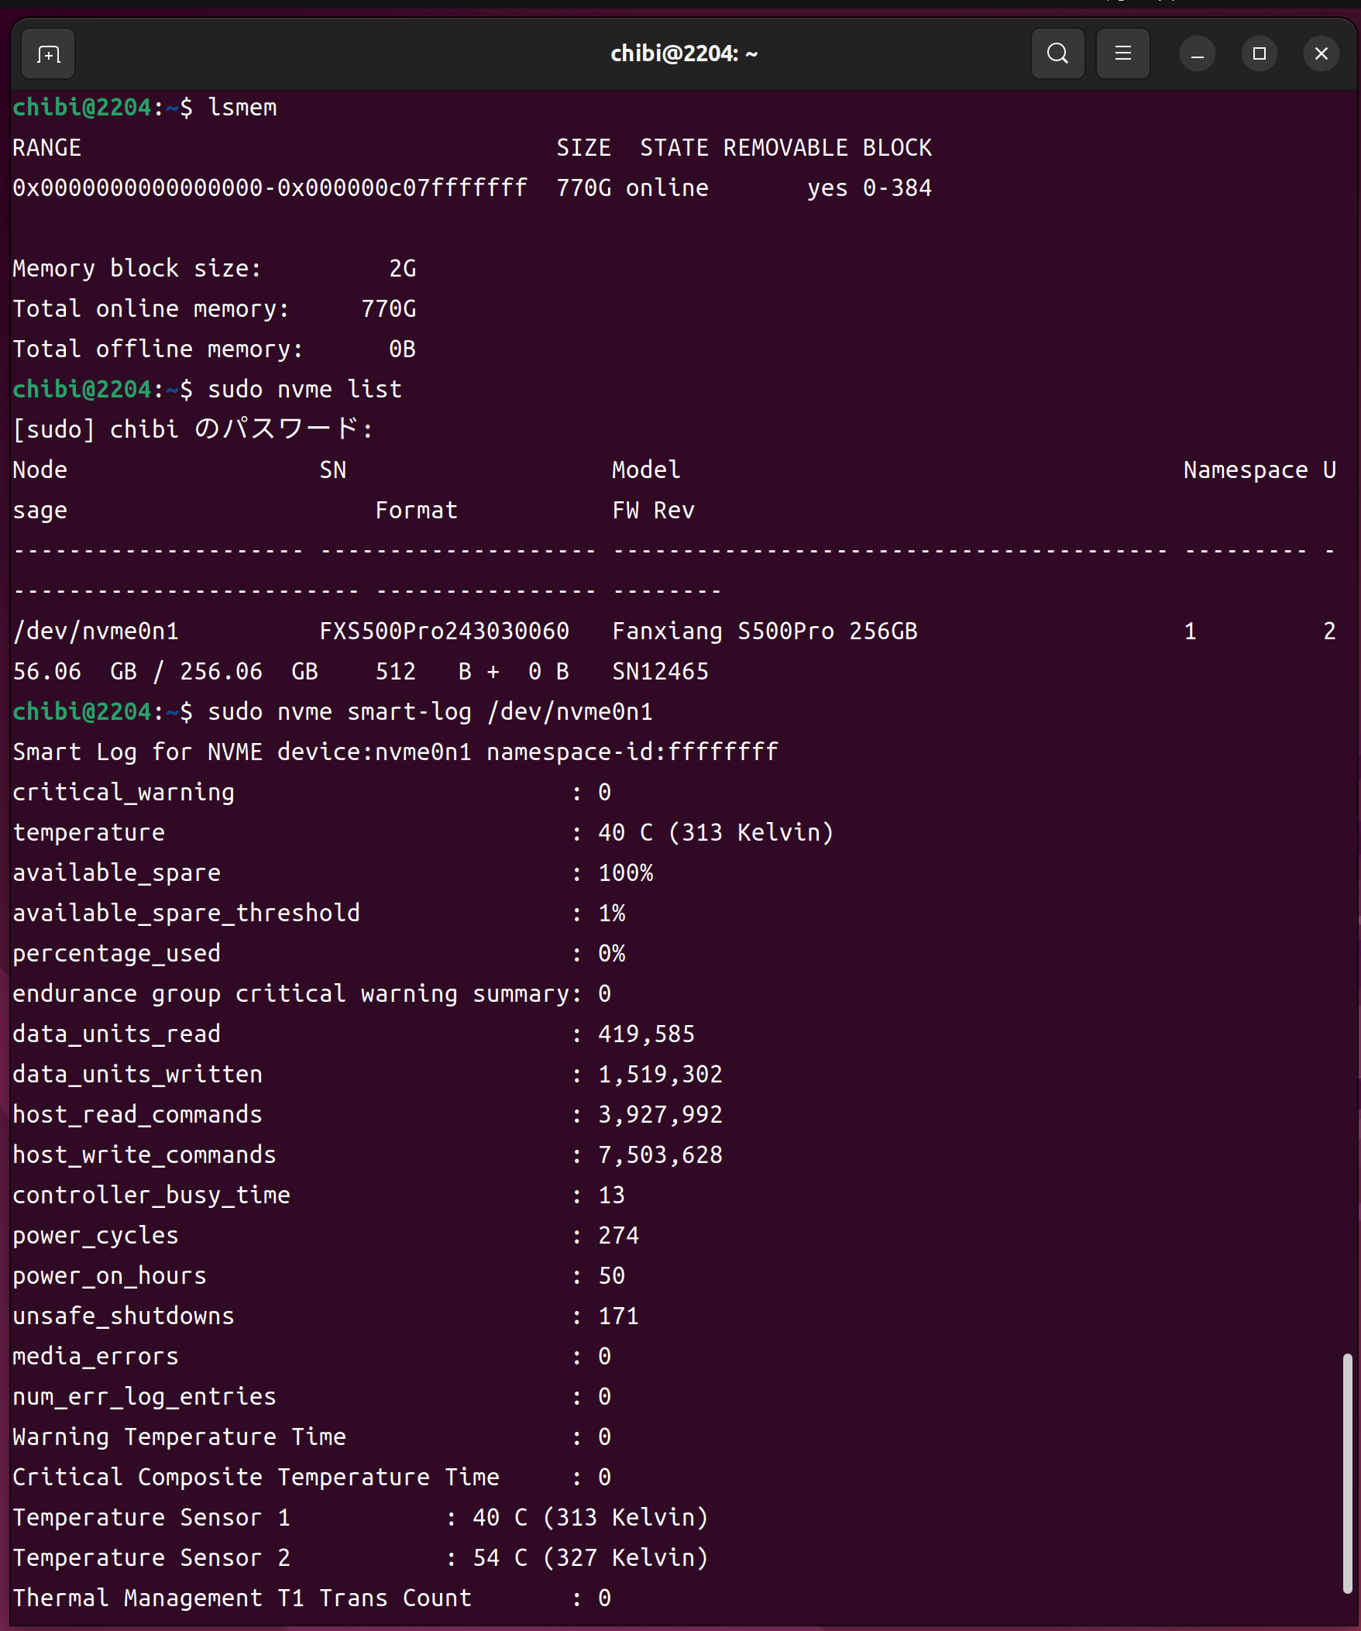Click the data_units_written value 1,519,302
This screenshot has width=1361, height=1631.
[660, 1074]
